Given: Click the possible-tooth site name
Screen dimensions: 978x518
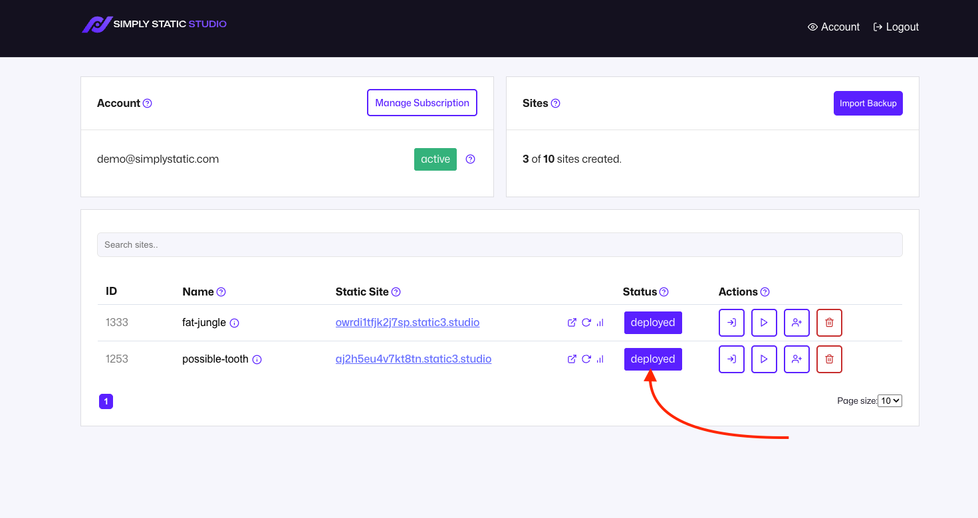Looking at the screenshot, I should [x=215, y=359].
